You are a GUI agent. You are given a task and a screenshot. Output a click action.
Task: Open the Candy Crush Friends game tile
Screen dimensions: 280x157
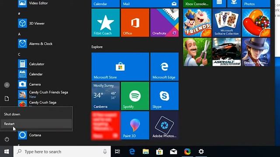click(197, 23)
